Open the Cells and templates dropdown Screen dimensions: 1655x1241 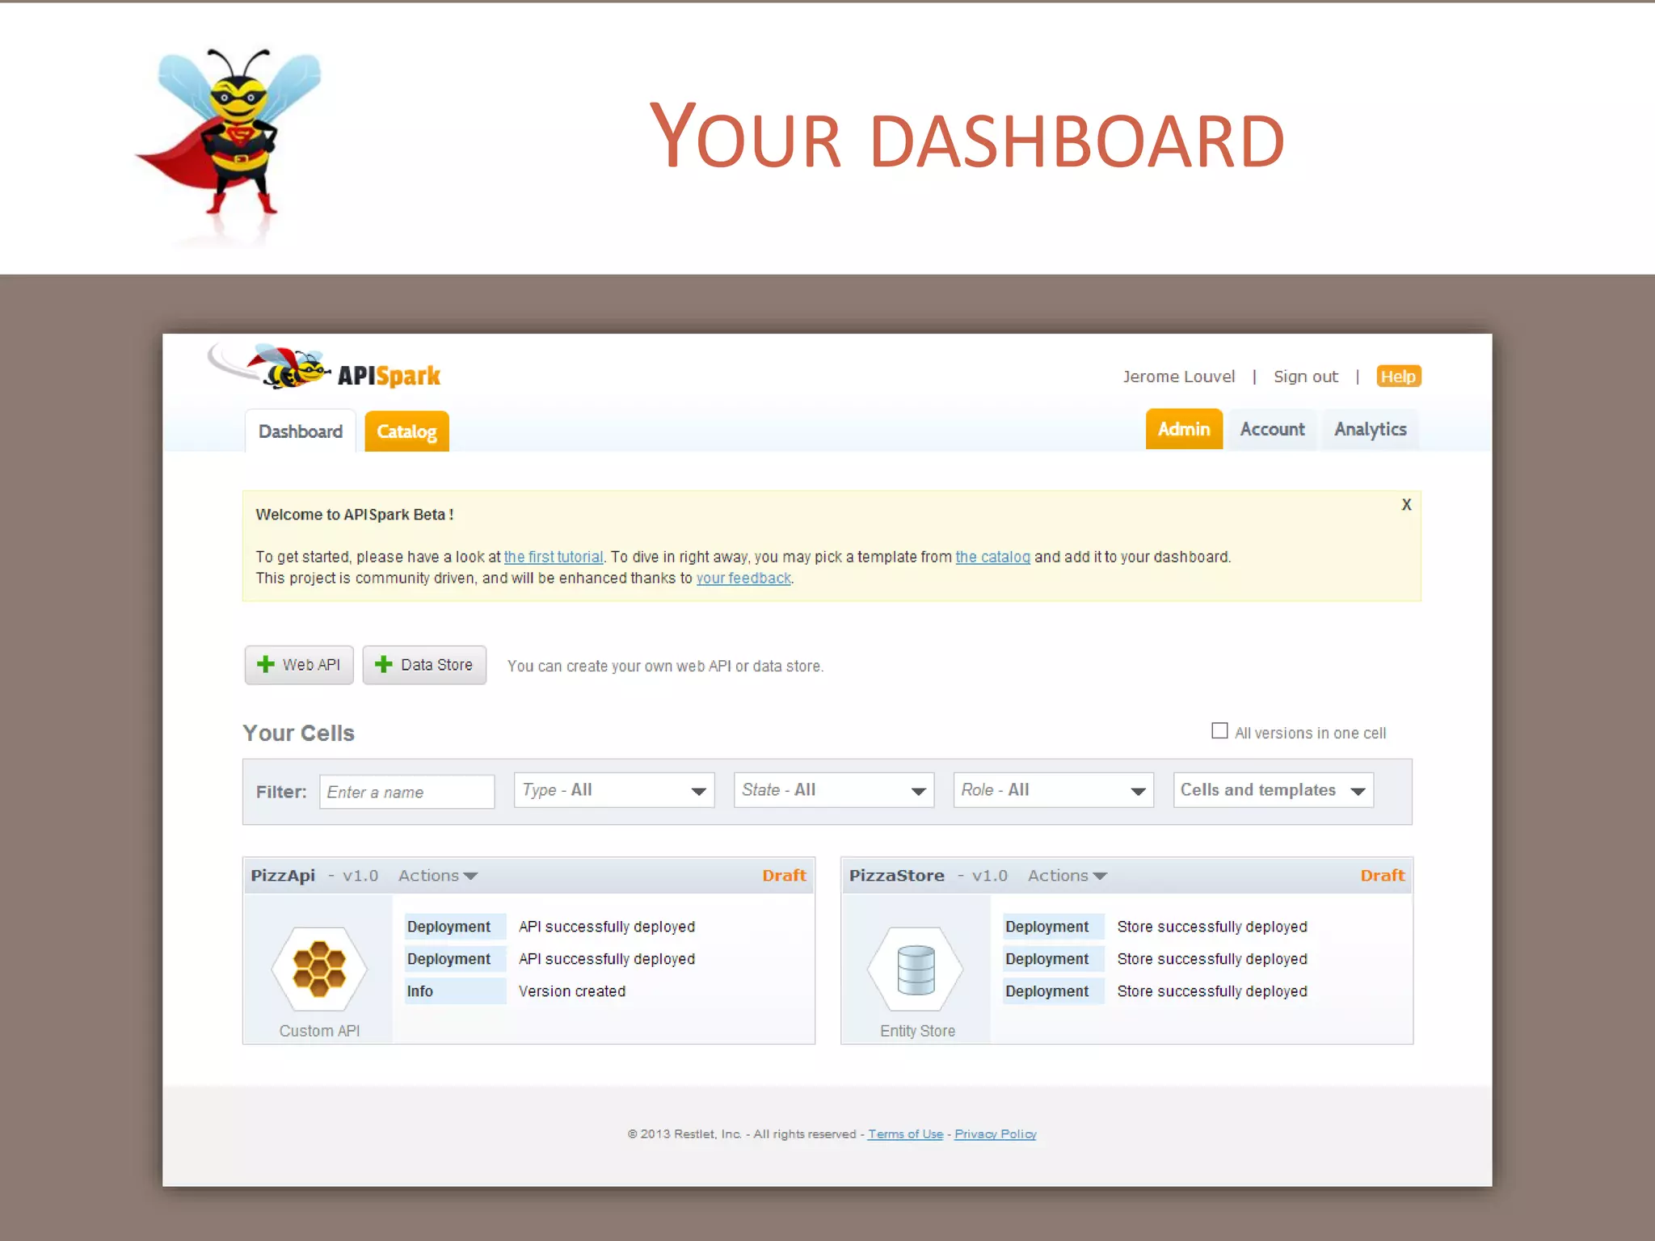coord(1274,790)
